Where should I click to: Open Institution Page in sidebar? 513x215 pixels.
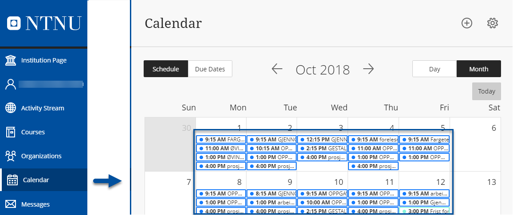point(43,60)
